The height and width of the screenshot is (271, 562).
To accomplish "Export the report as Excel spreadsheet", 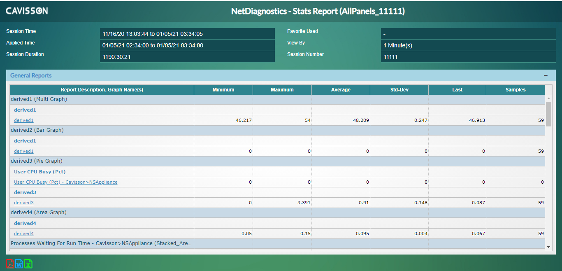I will click(28, 264).
